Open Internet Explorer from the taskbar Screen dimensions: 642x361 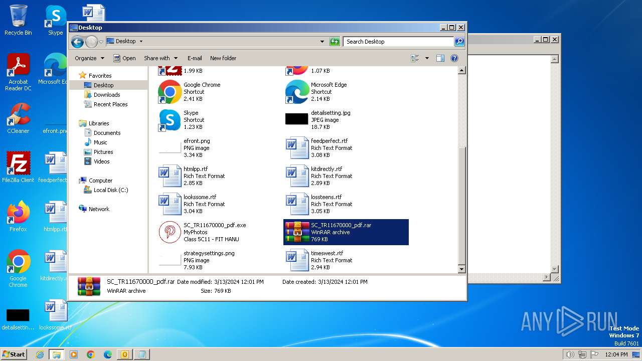(40, 354)
